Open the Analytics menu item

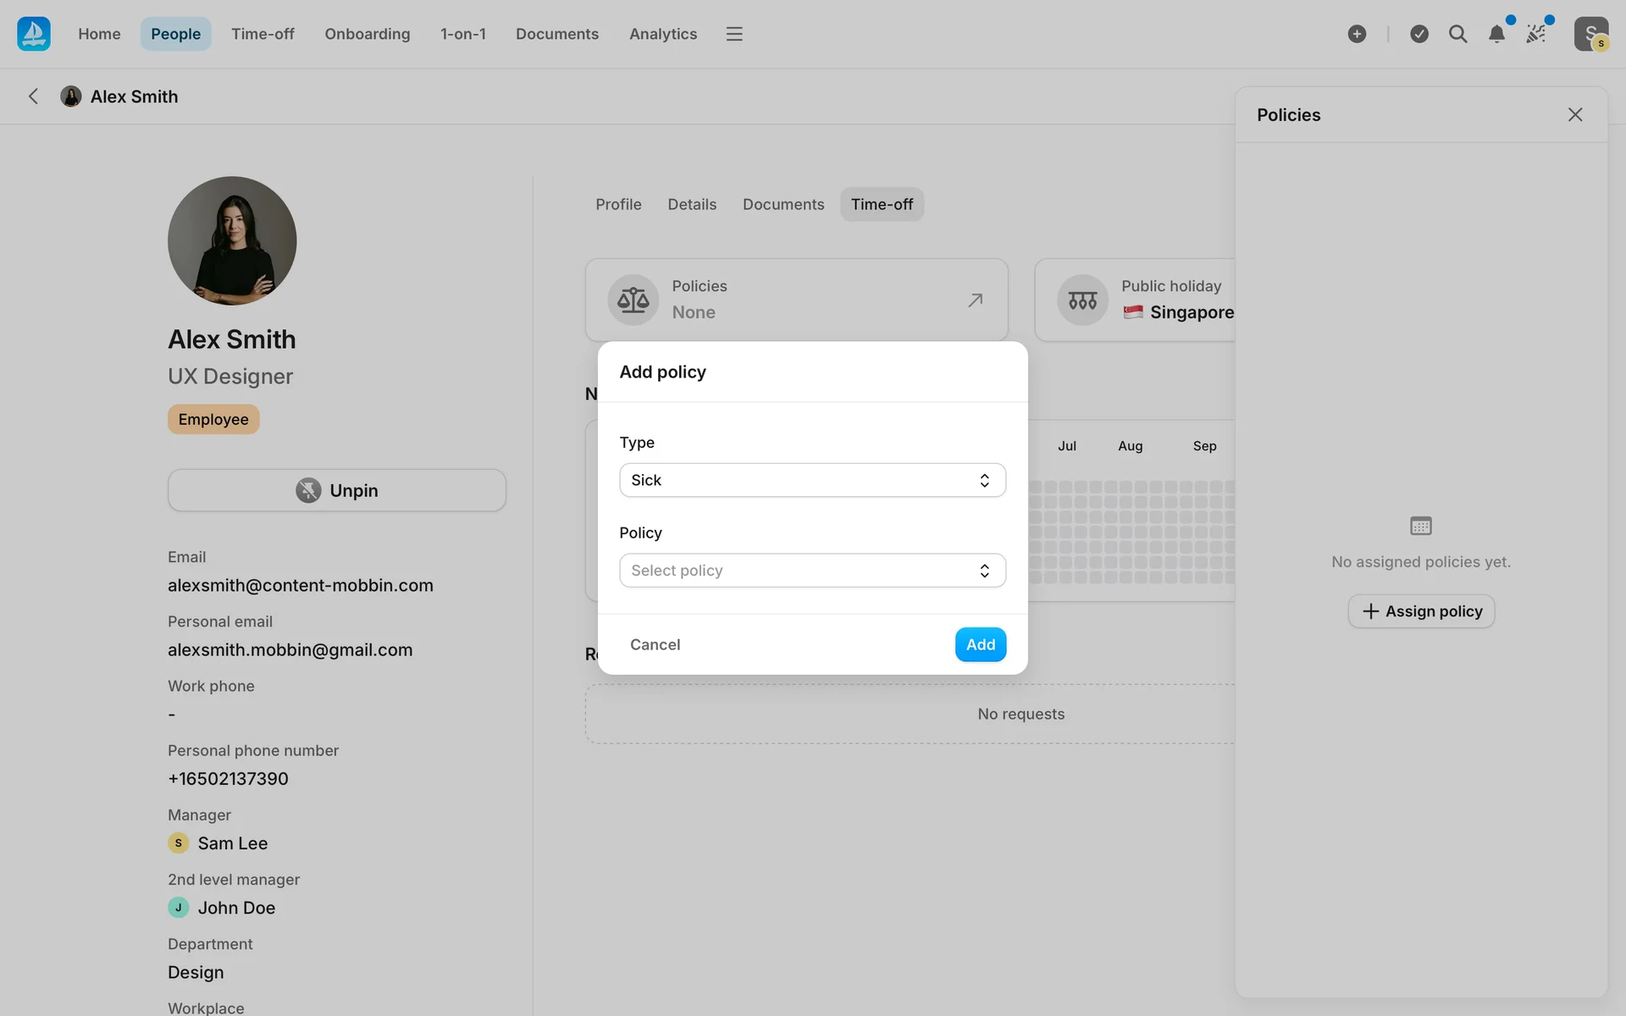point(662,34)
